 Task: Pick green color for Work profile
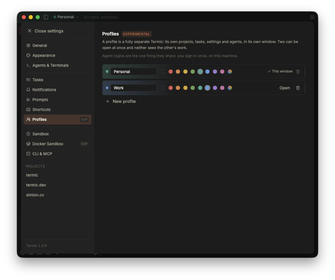tap(193, 88)
